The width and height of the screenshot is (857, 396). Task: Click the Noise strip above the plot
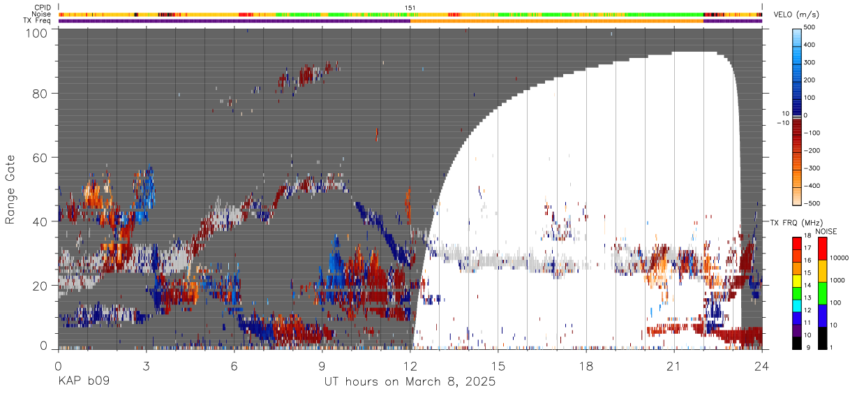(410, 14)
